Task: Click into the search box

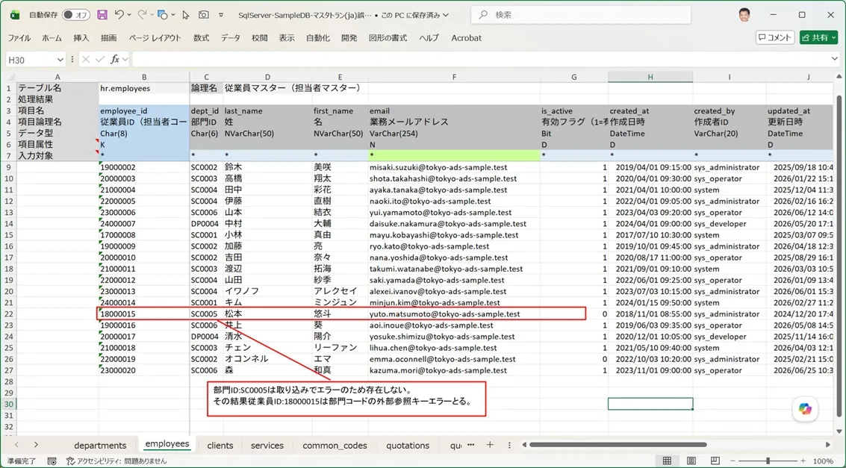Action: pyautogui.click(x=581, y=15)
